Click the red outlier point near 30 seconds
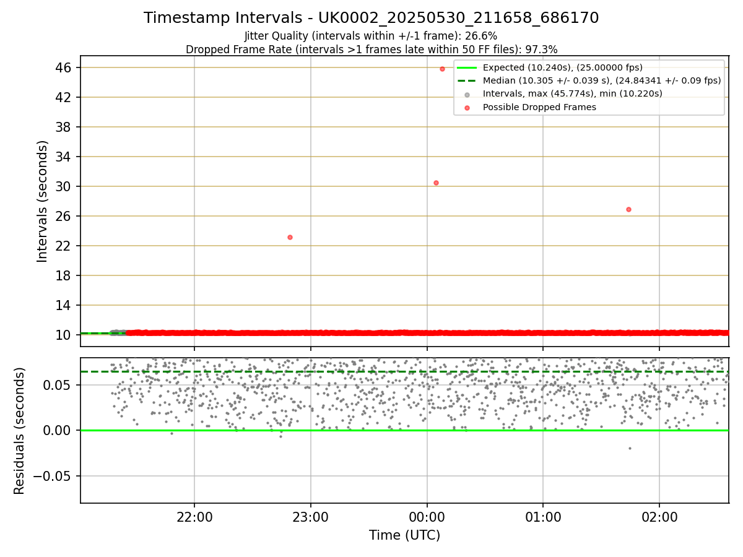 point(436,183)
